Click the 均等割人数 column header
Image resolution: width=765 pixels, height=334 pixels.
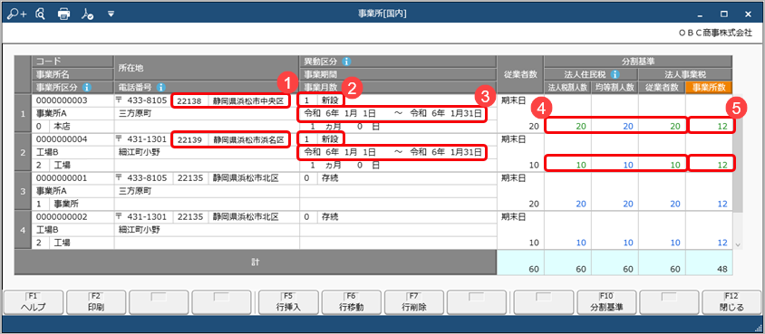tap(615, 88)
